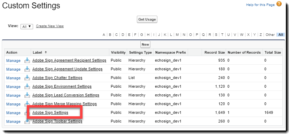This screenshot has height=134, width=289.
Task: Manage Adobe Sign Environment Settings
Action: [13, 87]
